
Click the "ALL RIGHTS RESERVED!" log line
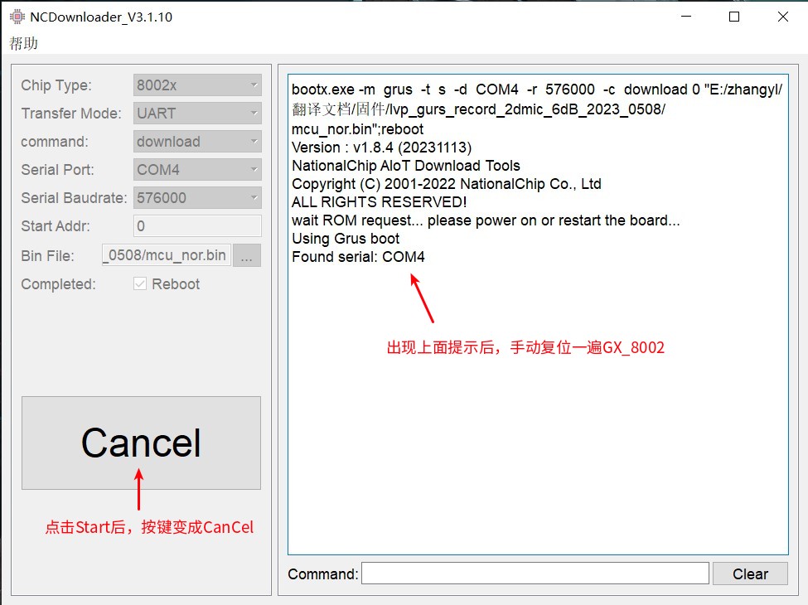tap(379, 202)
